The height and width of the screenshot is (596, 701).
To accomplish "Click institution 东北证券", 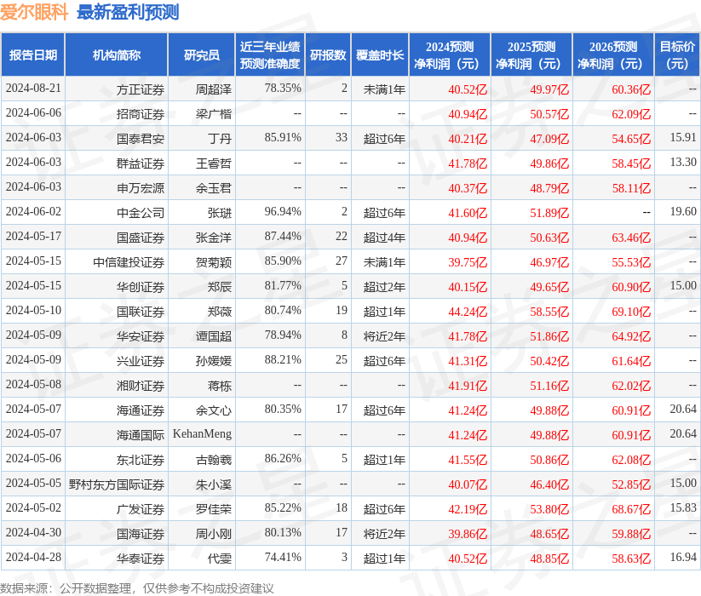I will tap(141, 460).
